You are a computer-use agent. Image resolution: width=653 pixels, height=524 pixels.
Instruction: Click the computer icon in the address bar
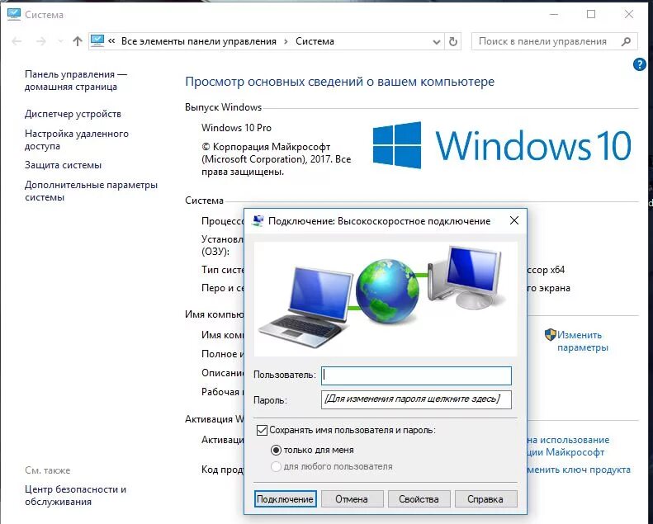tap(97, 40)
